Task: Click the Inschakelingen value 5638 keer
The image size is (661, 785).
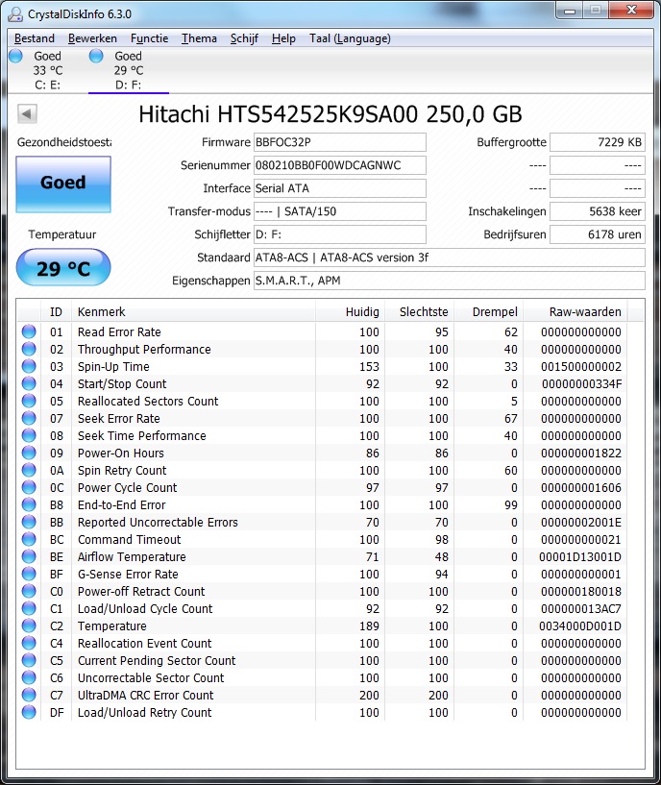Action: 598,211
